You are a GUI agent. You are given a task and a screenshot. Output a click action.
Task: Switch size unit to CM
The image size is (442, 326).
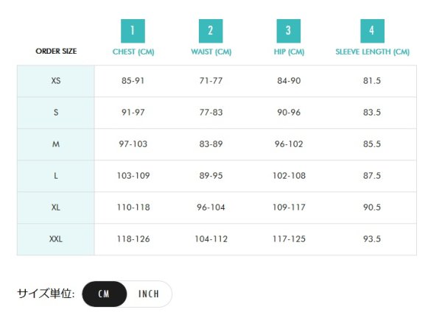[104, 294]
